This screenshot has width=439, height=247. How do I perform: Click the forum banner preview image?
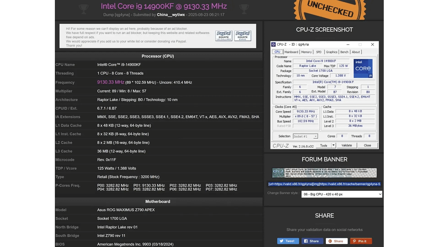click(324, 173)
